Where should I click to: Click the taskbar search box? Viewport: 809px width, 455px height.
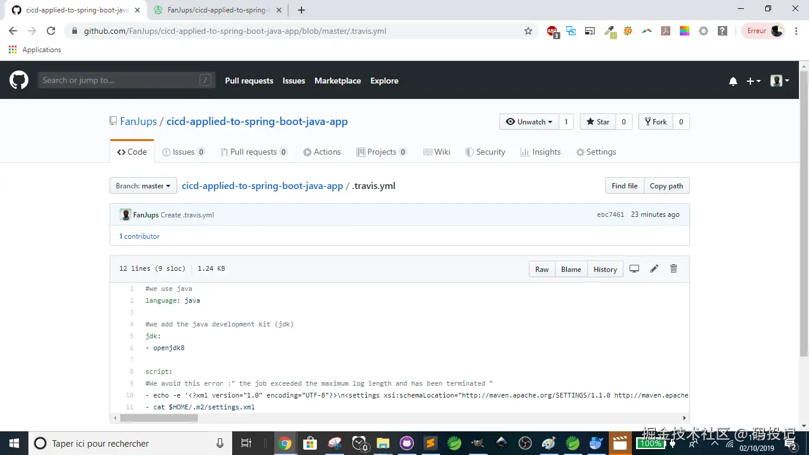click(130, 443)
